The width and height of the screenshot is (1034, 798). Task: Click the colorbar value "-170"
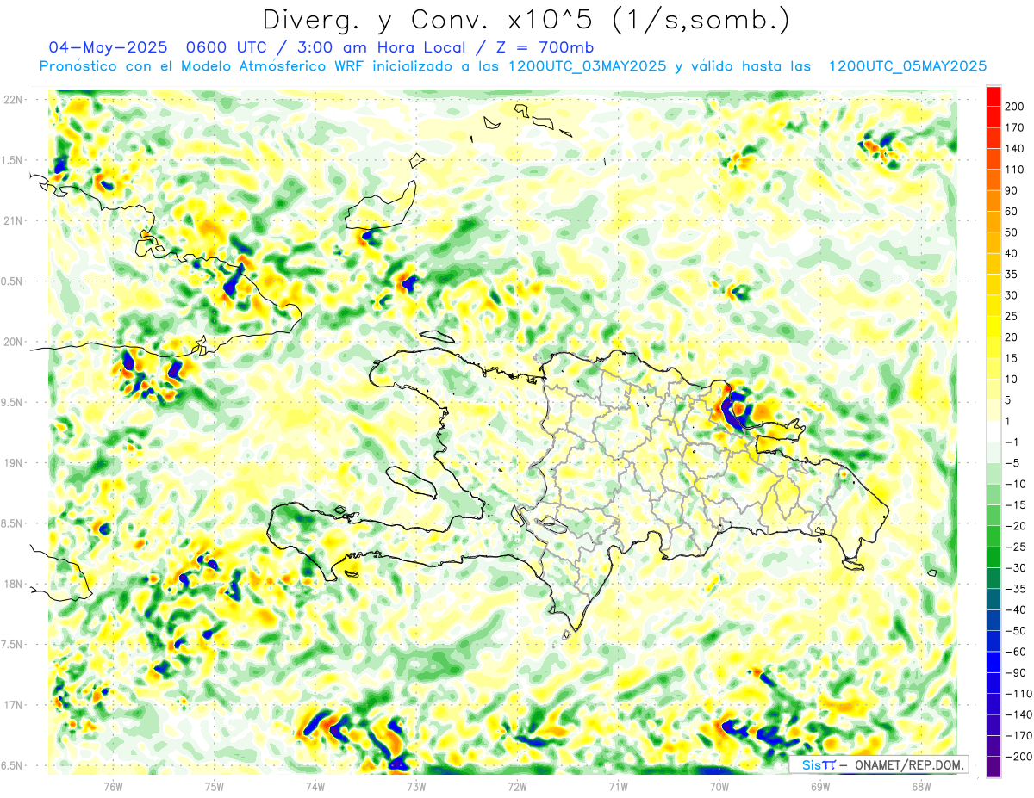tap(1017, 736)
